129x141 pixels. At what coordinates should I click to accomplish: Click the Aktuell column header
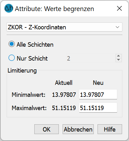coord(64,83)
